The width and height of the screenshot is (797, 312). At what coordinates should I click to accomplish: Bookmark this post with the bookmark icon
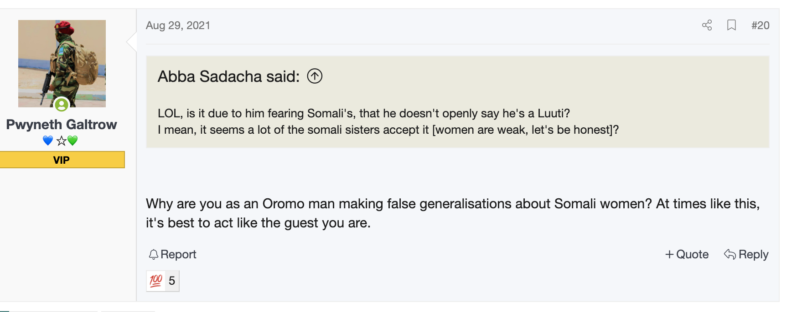pyautogui.click(x=731, y=25)
